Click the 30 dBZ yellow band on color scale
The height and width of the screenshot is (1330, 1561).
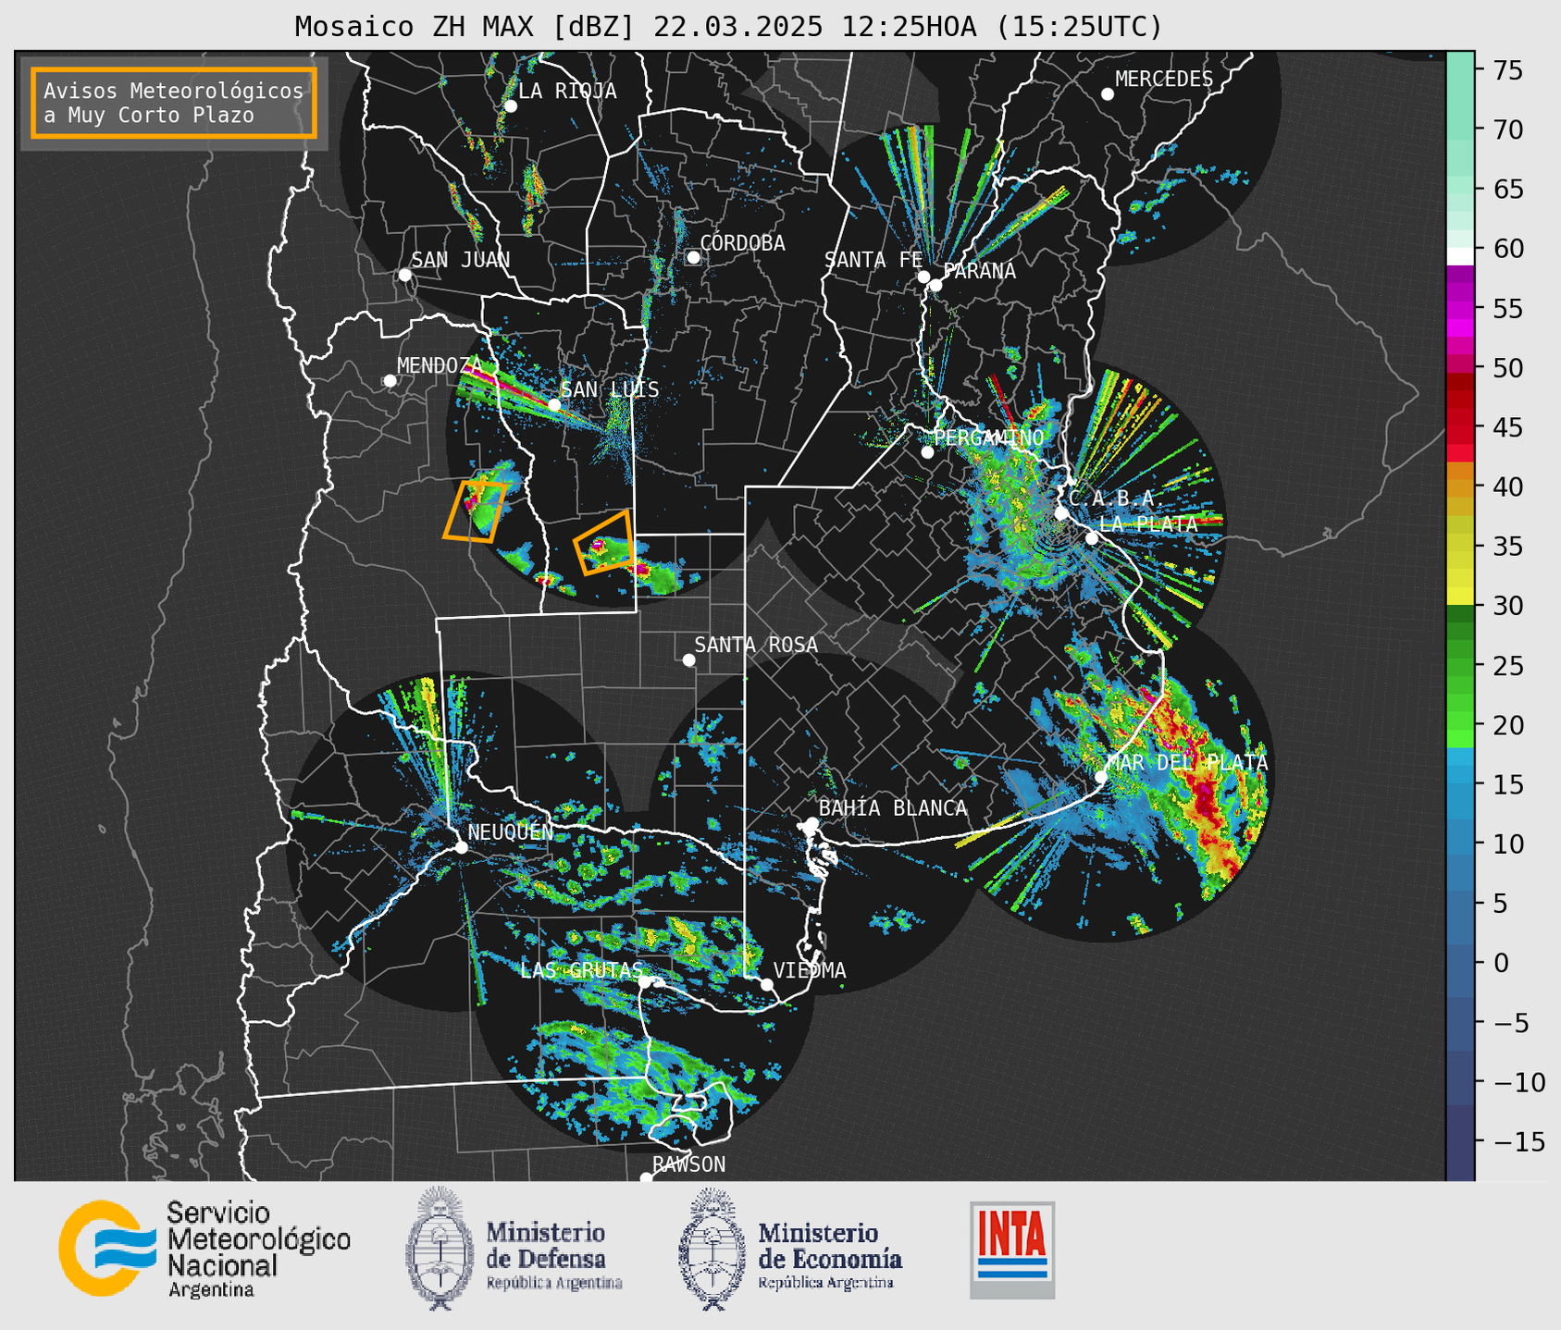(1460, 597)
